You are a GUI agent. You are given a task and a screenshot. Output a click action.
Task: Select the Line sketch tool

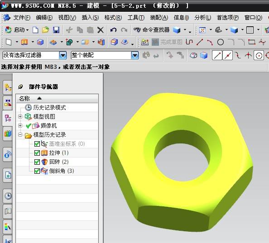[x=200, y=42]
